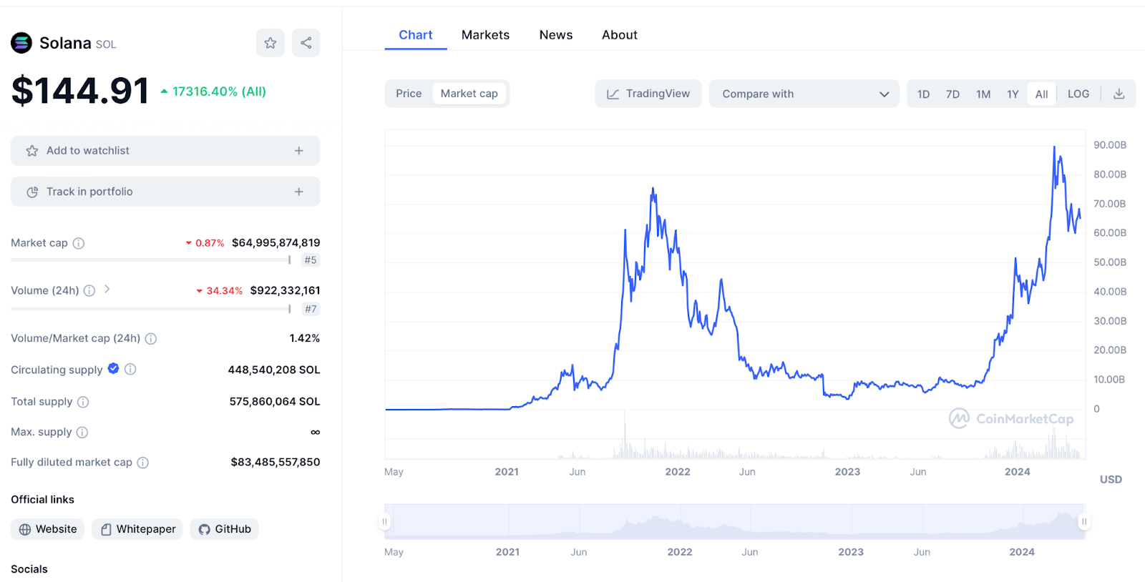This screenshot has height=582, width=1145.
Task: Select 1Y time range
Action: coord(1013,94)
